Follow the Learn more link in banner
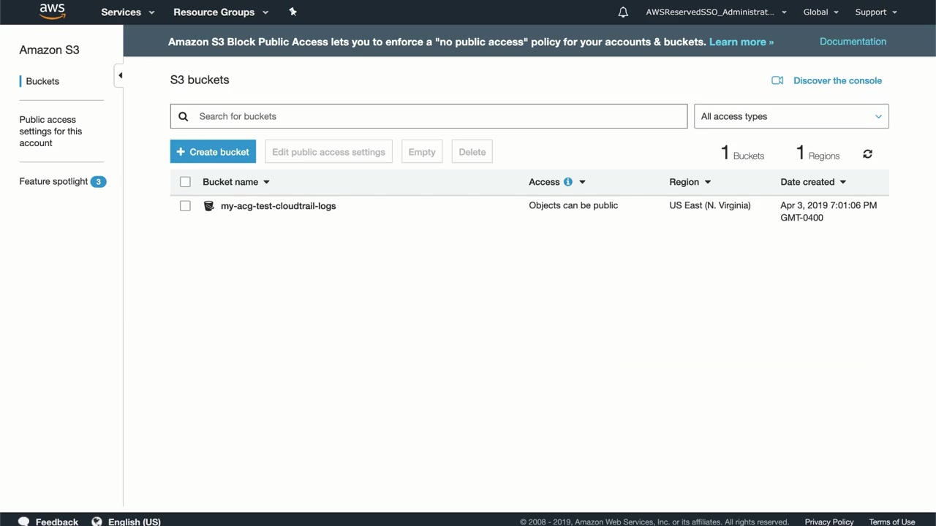Screen dimensions: 936x526 pyautogui.click(x=741, y=42)
